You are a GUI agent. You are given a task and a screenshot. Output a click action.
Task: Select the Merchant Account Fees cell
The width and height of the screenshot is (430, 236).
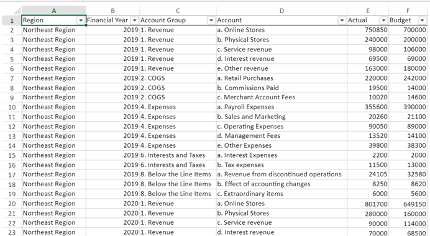(281, 98)
